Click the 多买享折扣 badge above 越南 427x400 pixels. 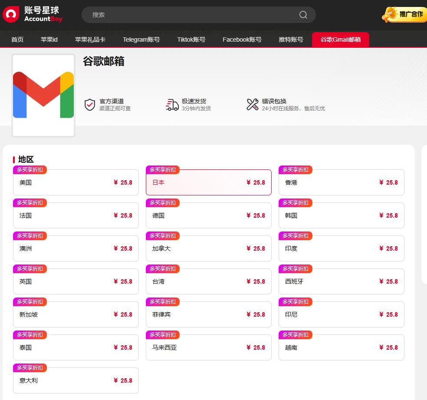[x=295, y=335]
